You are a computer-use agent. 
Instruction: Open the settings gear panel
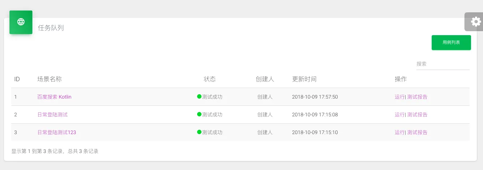(475, 22)
